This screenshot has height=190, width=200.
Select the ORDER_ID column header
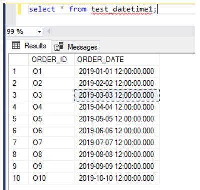click(x=51, y=59)
